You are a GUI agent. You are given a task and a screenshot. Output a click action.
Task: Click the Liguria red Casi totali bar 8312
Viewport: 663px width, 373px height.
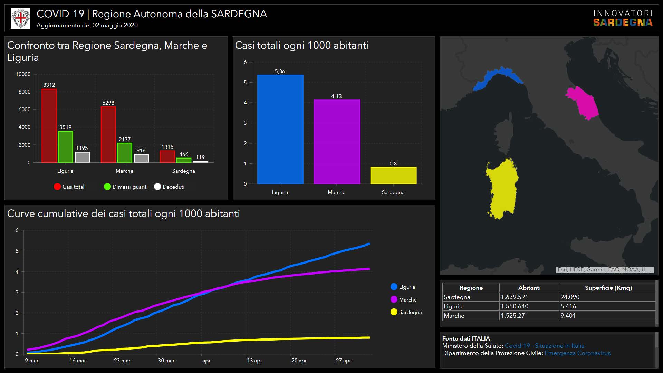[49, 126]
